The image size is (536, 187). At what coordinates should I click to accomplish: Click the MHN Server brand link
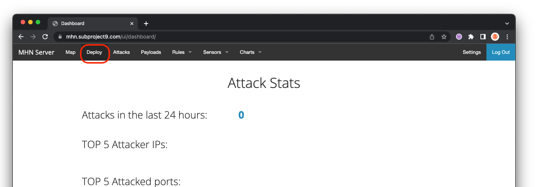click(x=36, y=52)
